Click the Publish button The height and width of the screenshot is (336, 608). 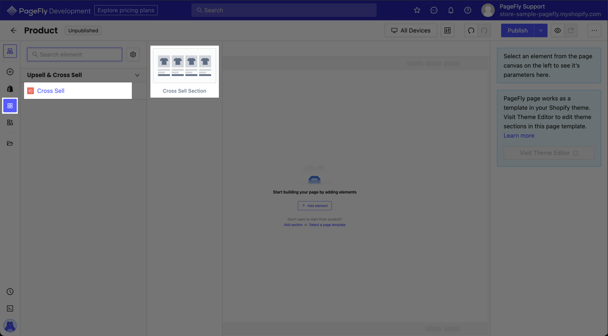click(518, 30)
